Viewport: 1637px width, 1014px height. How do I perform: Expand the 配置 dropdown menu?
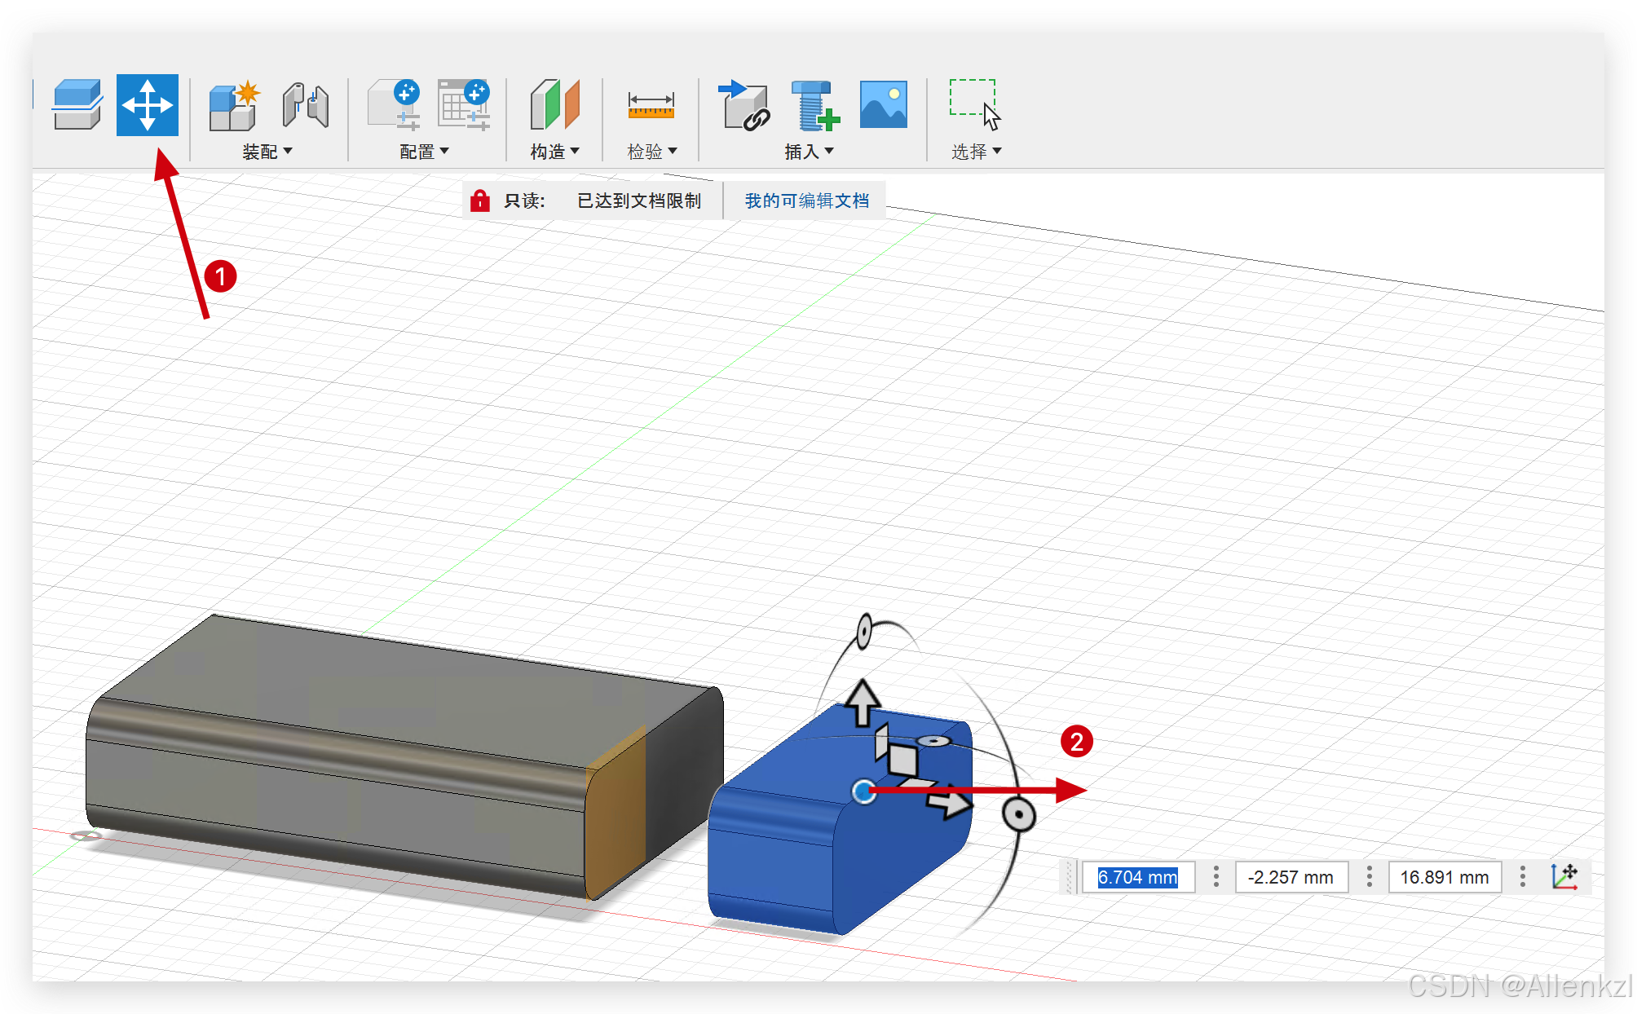point(425,152)
